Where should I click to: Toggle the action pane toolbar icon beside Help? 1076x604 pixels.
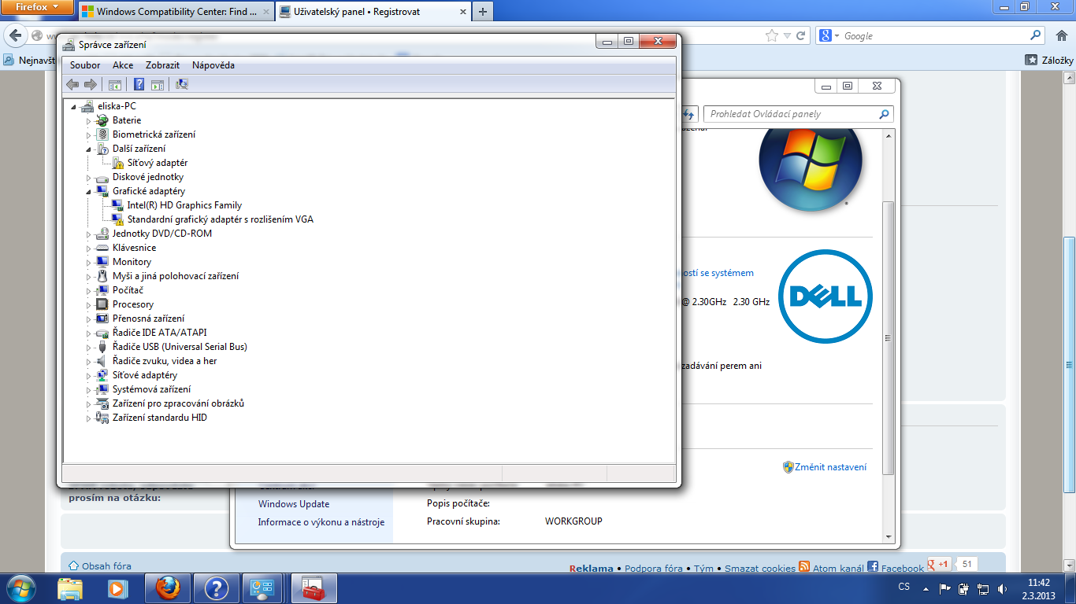[158, 84]
